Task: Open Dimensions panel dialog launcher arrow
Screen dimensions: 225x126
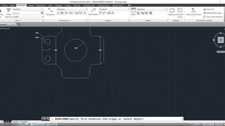Action: 87,21
